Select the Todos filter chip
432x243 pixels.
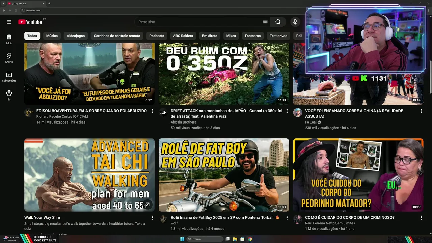pos(32,36)
